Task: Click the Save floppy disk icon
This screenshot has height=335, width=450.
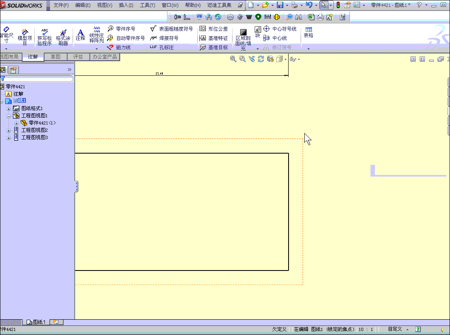Action: (280, 5)
